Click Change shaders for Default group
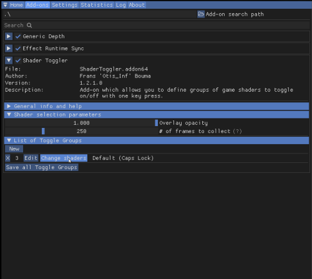 pos(64,158)
